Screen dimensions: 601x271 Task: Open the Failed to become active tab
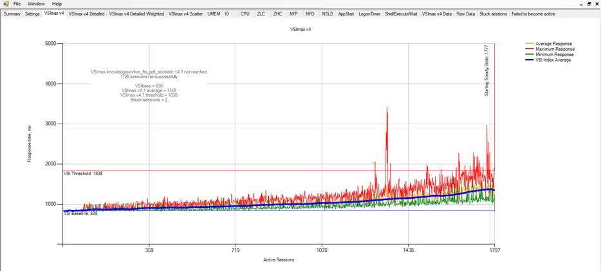pos(533,14)
